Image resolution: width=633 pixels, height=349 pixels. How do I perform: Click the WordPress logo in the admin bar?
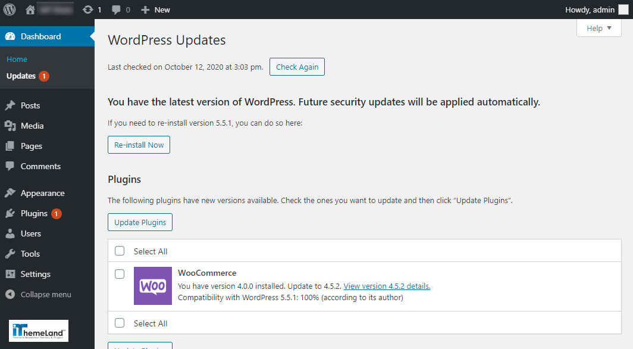click(x=10, y=9)
